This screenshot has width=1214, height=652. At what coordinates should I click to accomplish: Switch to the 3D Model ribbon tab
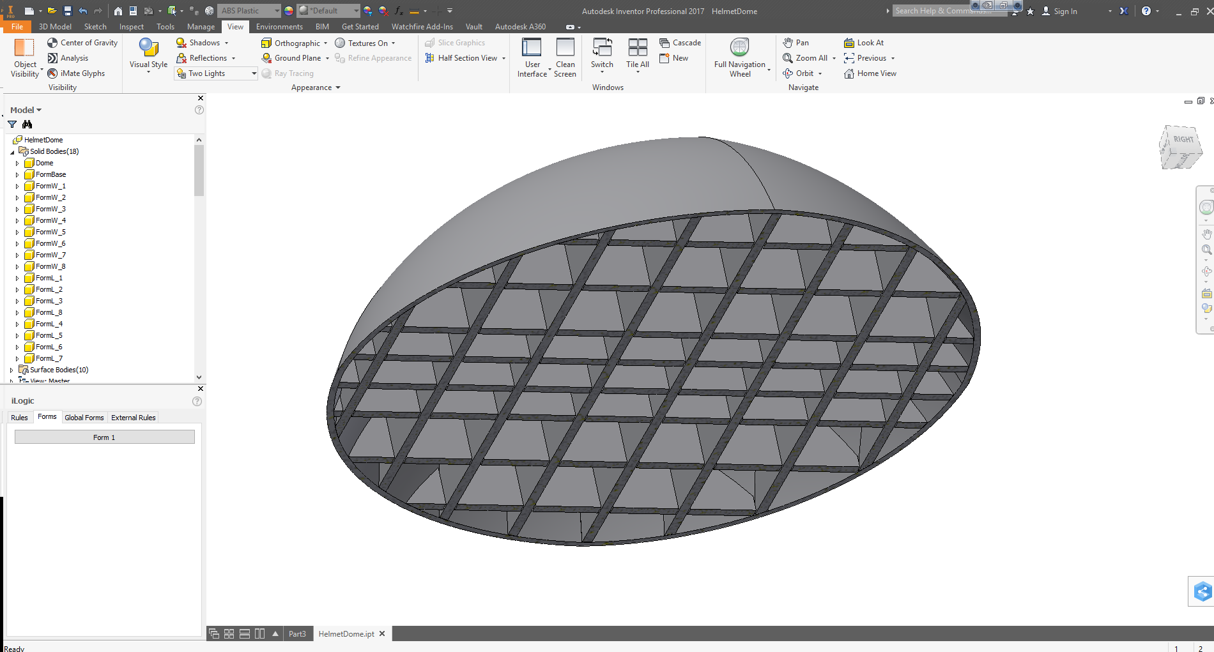tap(55, 27)
